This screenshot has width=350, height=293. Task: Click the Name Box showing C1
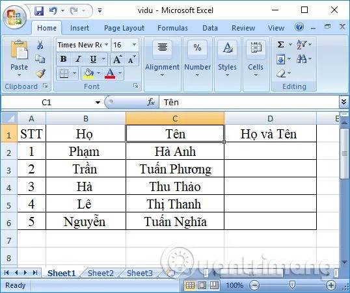click(x=46, y=103)
